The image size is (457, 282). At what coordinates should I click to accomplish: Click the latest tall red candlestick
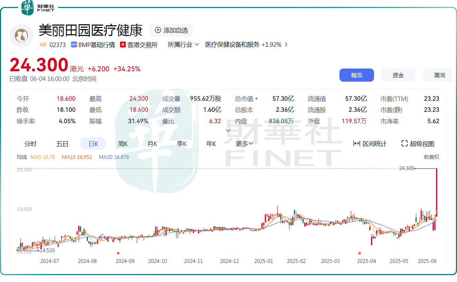coord(437,192)
